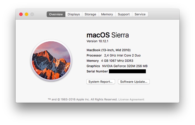
Task: Click the Memory label in specs list
Action: coord(93,61)
